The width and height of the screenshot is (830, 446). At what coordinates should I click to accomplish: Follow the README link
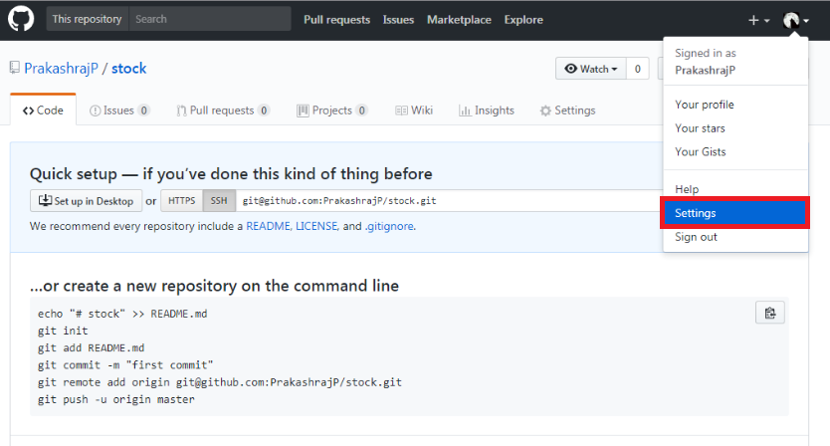(267, 226)
